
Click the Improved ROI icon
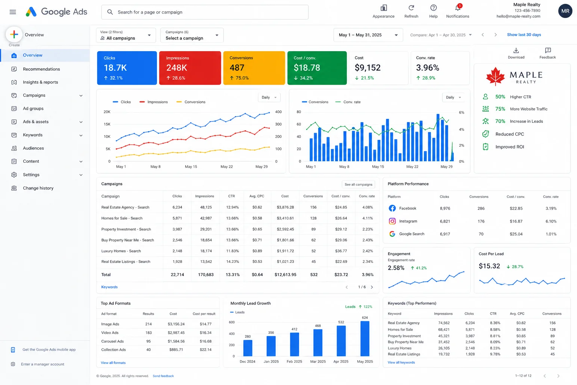485,147
